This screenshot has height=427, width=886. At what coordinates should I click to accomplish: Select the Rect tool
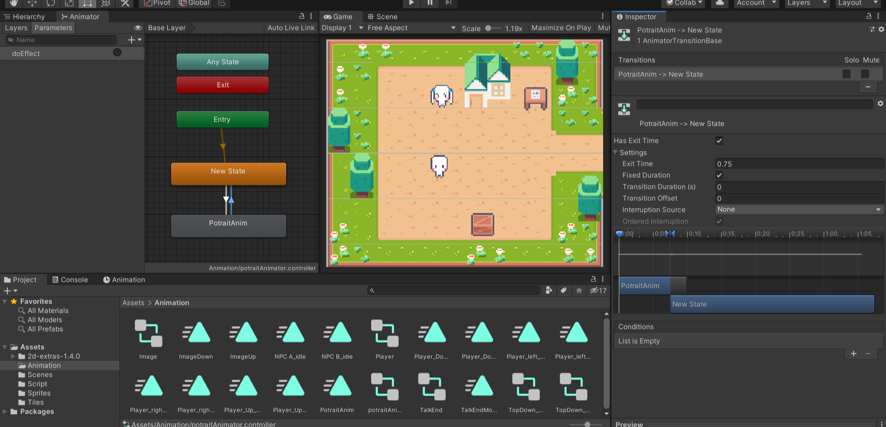87,3
